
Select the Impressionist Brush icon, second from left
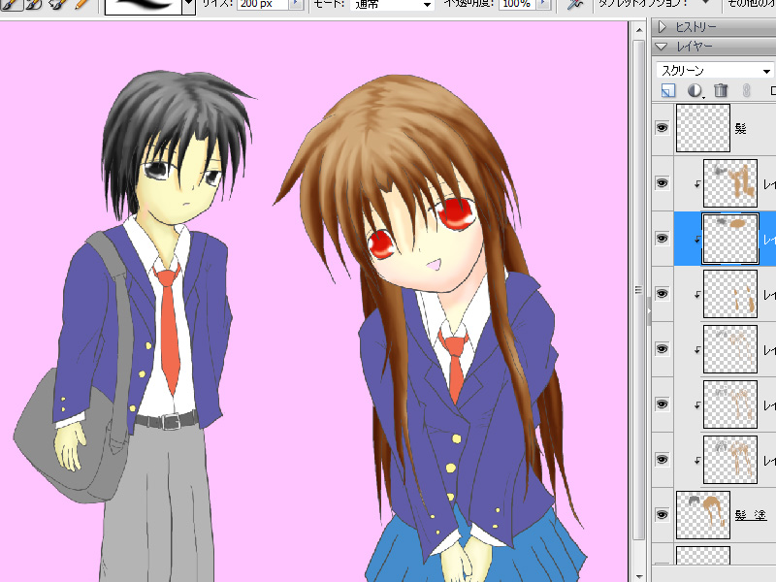pyautogui.click(x=35, y=4)
